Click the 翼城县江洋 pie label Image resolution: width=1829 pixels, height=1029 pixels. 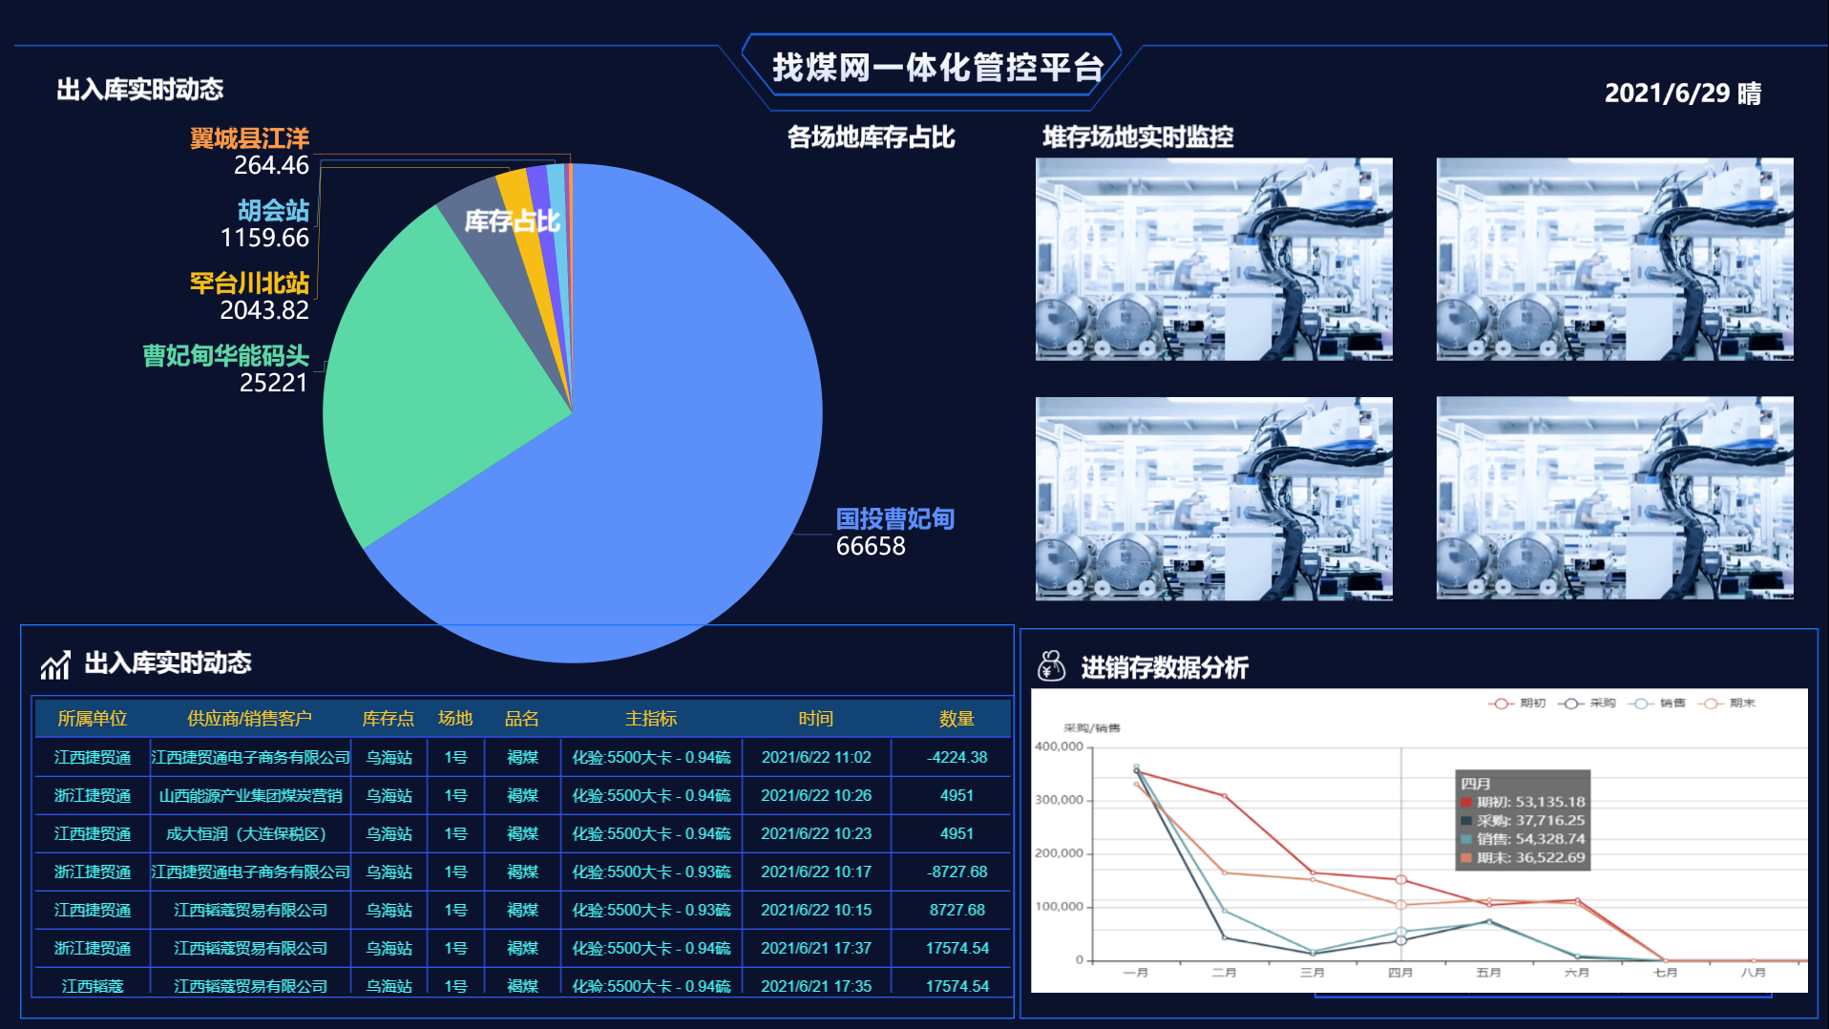click(249, 151)
